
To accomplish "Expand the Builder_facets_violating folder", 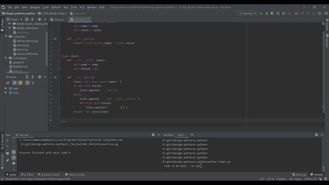I will click(10, 24).
